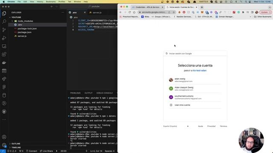Start Live Share from status bar
273x153 pixels.
[46, 151]
